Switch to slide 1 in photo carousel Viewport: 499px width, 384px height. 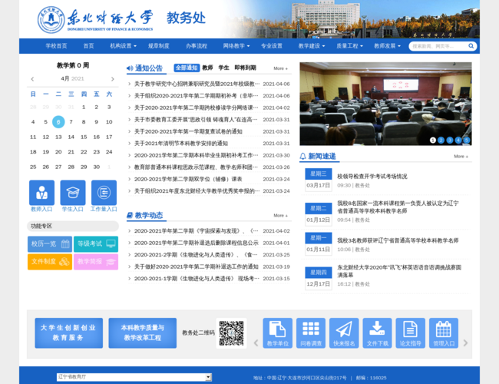(433, 140)
